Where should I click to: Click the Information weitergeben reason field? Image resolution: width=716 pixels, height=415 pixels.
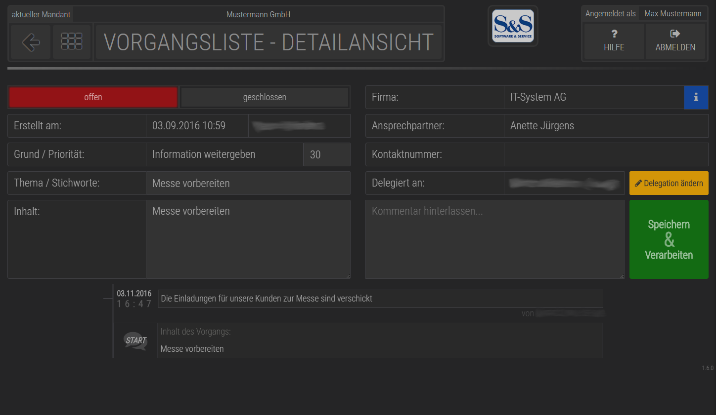coord(224,154)
